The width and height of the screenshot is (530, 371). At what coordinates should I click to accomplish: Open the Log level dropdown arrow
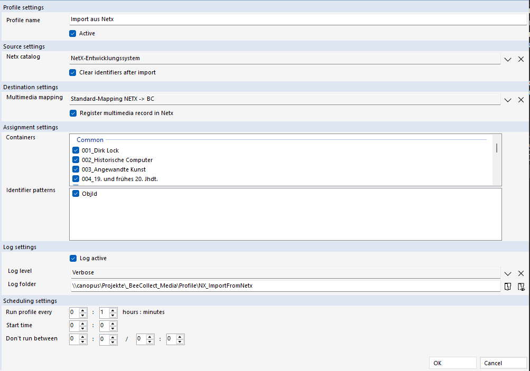click(508, 273)
